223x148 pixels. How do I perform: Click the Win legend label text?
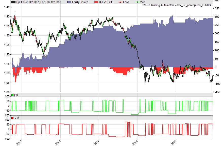(x=143, y=2)
